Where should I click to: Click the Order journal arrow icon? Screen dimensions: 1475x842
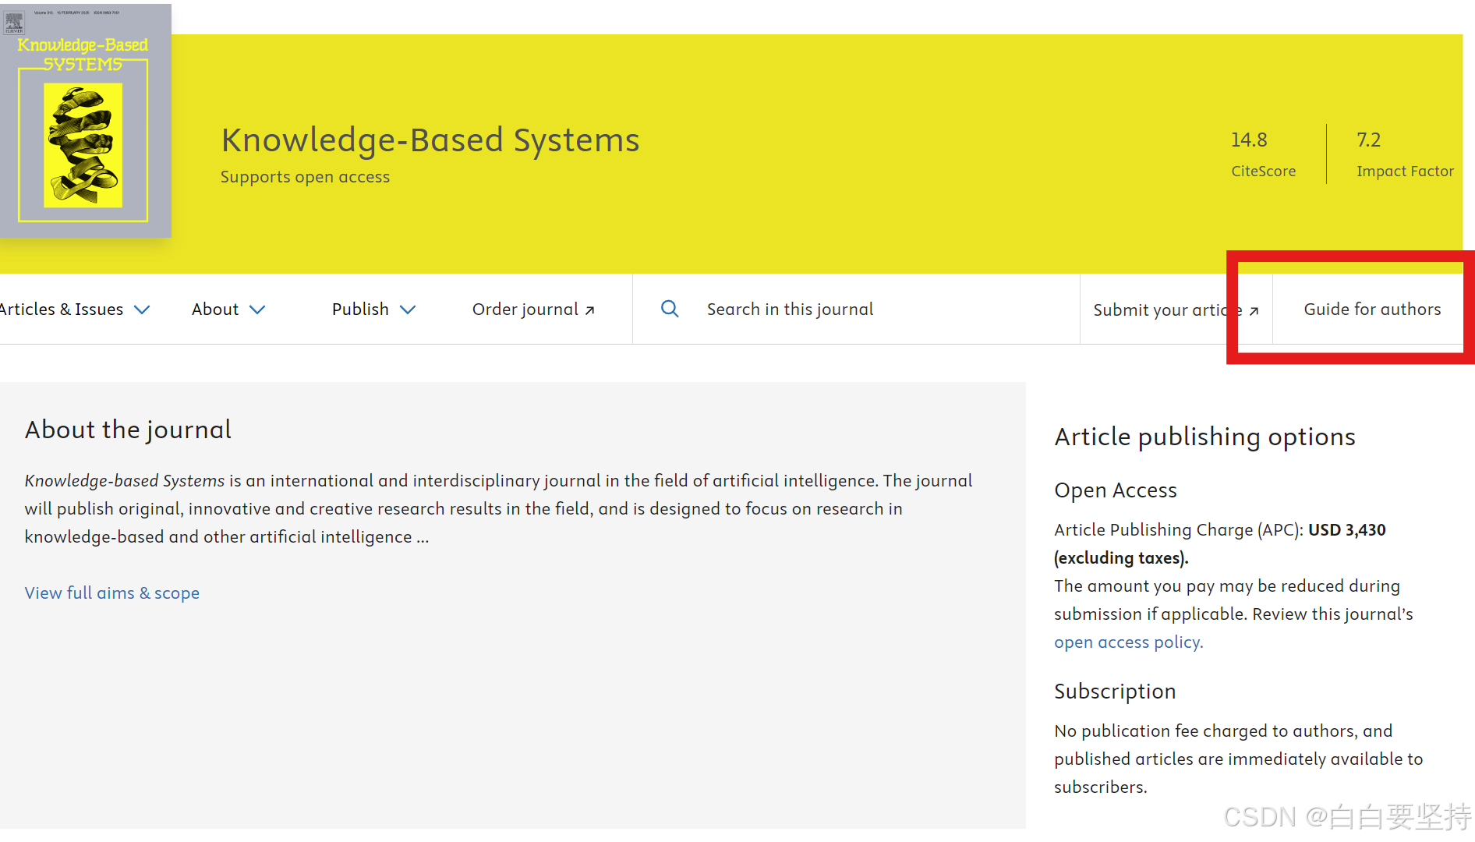[590, 310]
